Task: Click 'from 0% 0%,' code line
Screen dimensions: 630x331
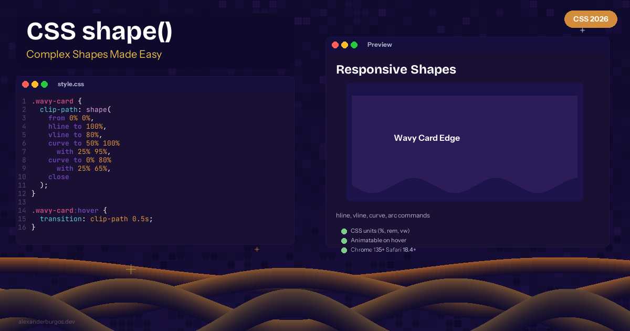Action: click(x=71, y=118)
